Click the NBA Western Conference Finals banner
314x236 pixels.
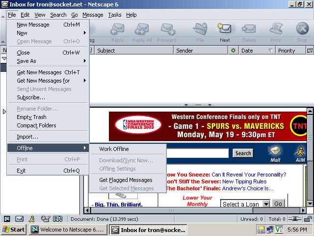(x=208, y=126)
